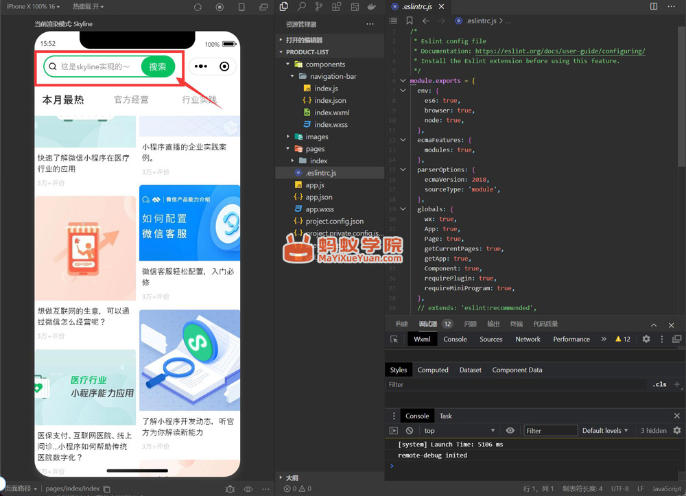Screen dimensions: 686x496
Task: Open index.wxml in navigation-bar
Action: click(x=331, y=113)
